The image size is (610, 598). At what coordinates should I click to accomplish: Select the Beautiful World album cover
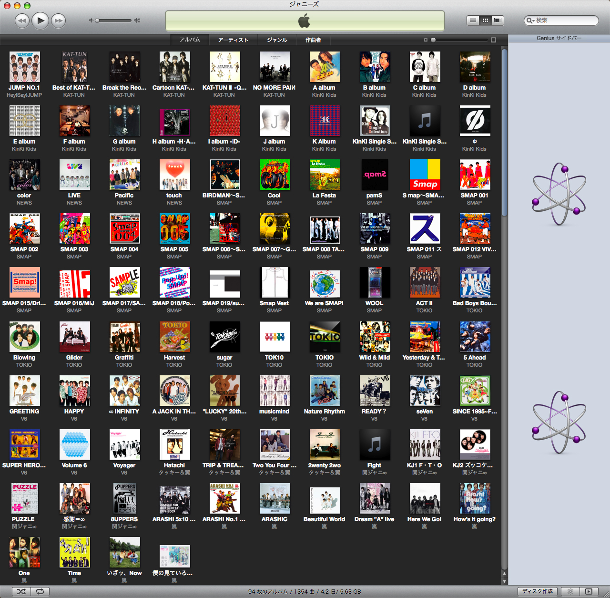325,500
